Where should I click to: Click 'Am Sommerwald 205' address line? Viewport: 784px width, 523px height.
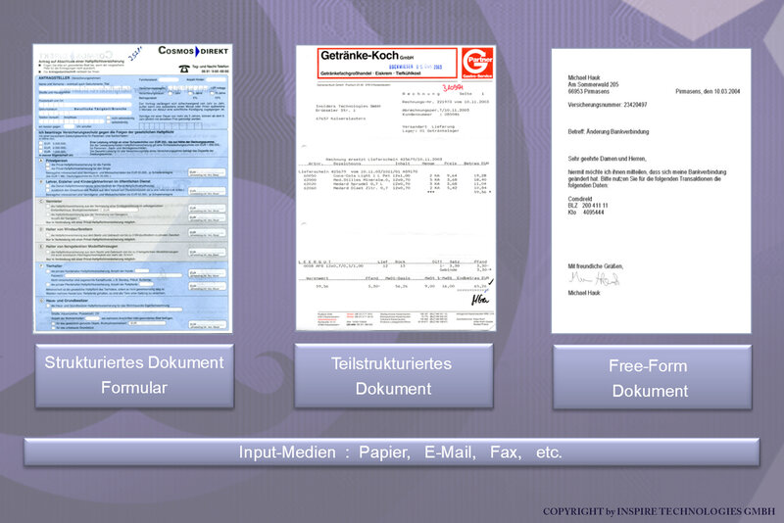pyautogui.click(x=593, y=84)
